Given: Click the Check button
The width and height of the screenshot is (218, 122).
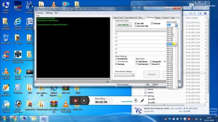Looking at the screenshot, I should pyautogui.click(x=152, y=75).
